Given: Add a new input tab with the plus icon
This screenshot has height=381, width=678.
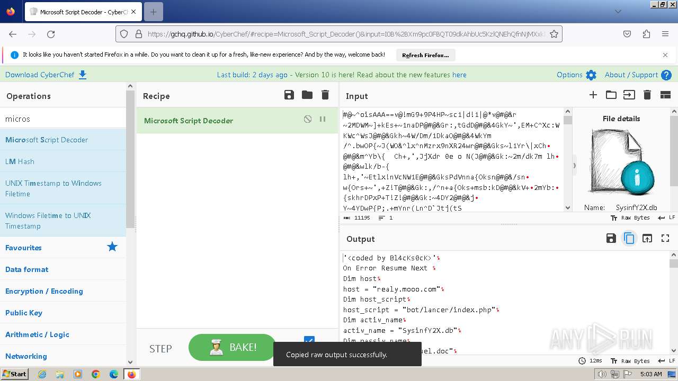Looking at the screenshot, I should pyautogui.click(x=593, y=95).
